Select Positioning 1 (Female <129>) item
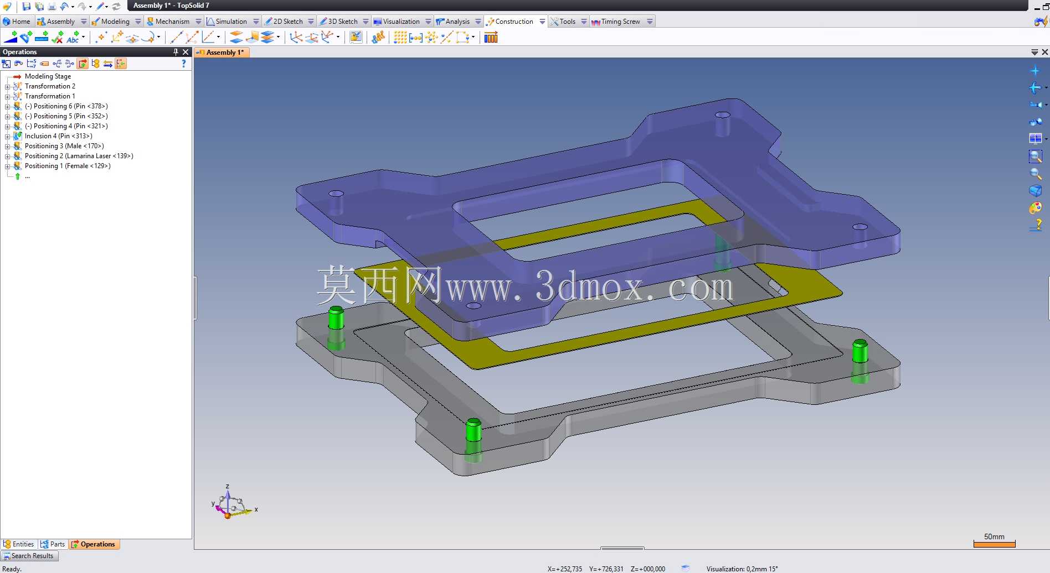This screenshot has width=1050, height=573. pyautogui.click(x=68, y=166)
